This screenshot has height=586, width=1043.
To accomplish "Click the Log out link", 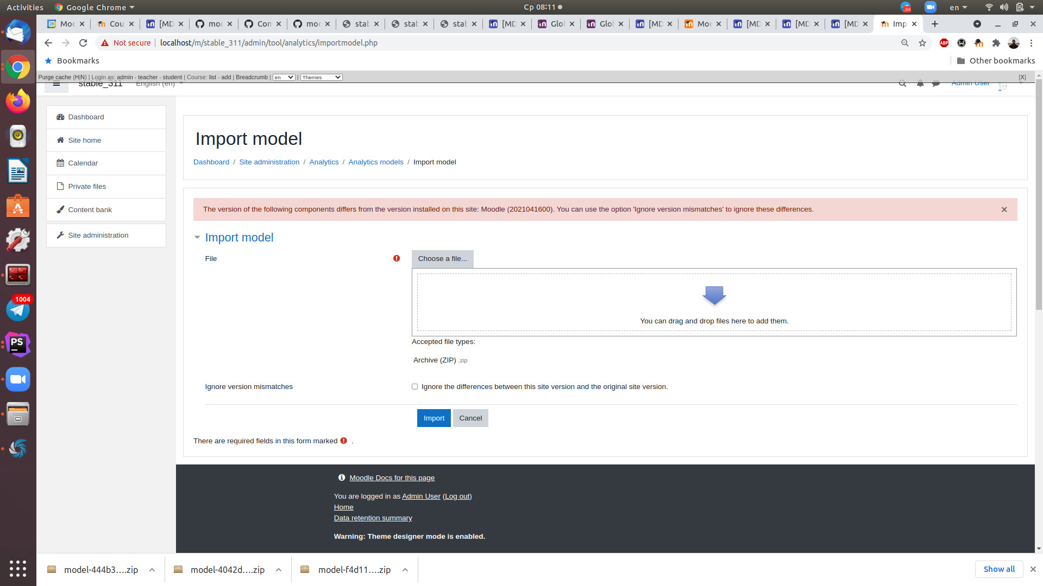I will click(x=457, y=496).
